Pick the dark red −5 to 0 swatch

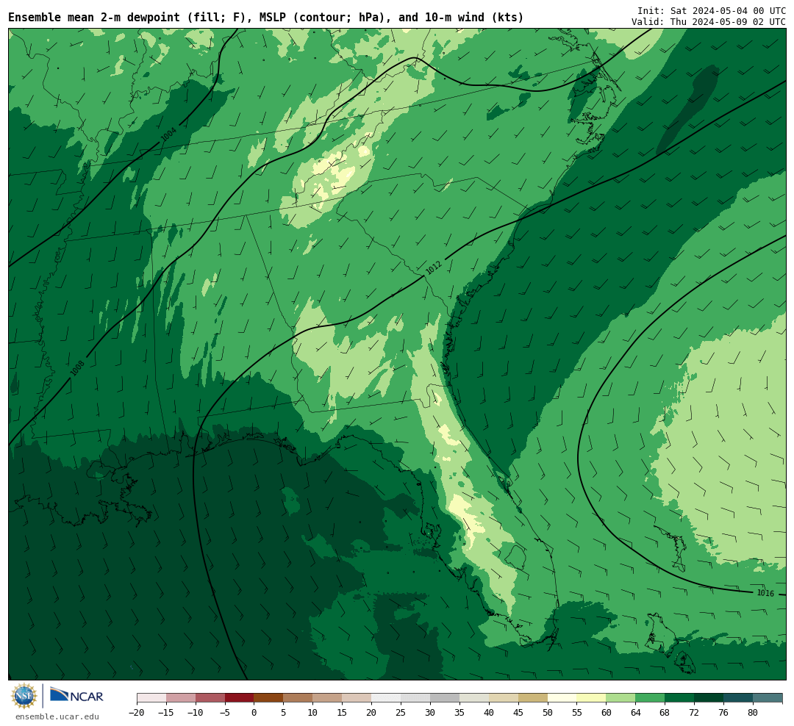[x=239, y=698]
